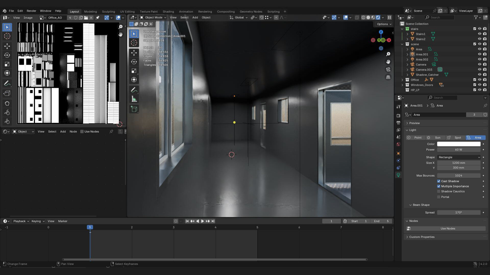Viewport: 490px width, 275px height.
Task: Click the Add Cube tool icon
Action: tap(134, 109)
